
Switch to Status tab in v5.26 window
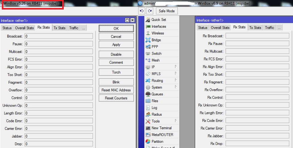pyautogui.click(x=7, y=28)
